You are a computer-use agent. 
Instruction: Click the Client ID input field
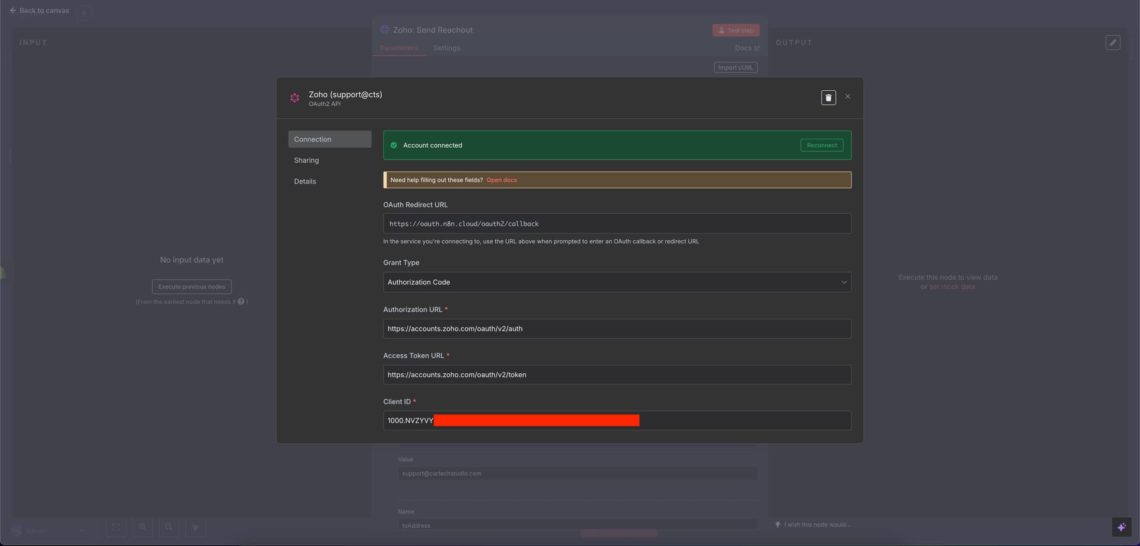(617, 420)
